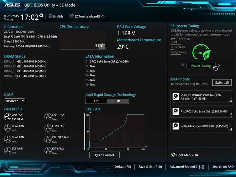
Task: Select the Performance tuning profile
Action: pos(178,47)
